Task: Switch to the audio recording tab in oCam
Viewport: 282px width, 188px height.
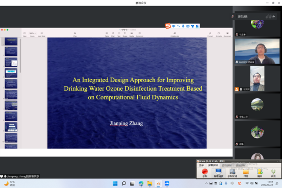Action: 241,165
